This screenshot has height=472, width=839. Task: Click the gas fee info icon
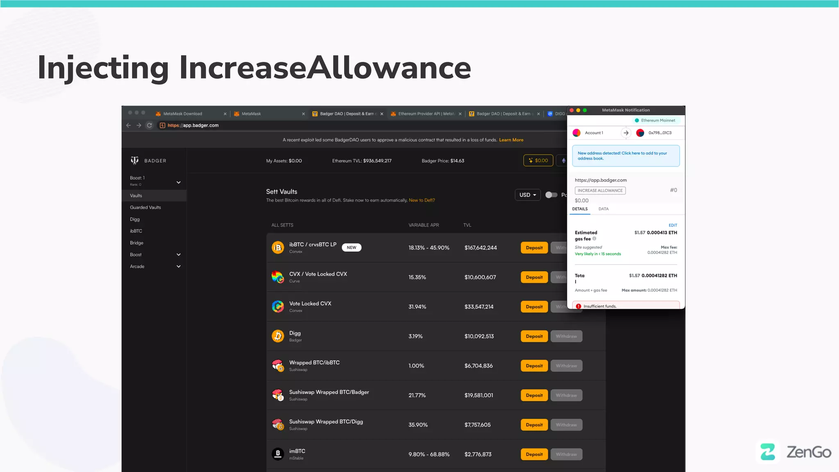click(x=594, y=238)
